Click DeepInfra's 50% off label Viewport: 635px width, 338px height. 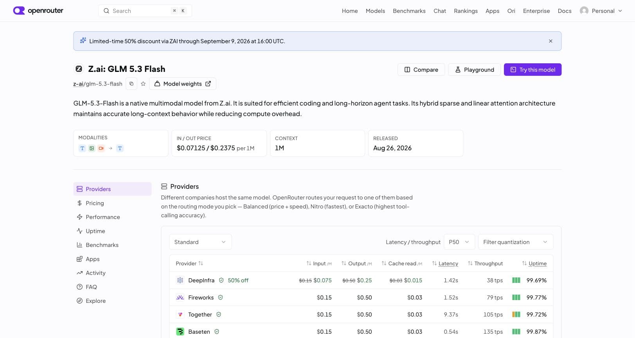click(238, 280)
